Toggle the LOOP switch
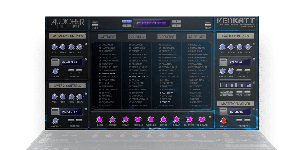 [x=247, y=92]
